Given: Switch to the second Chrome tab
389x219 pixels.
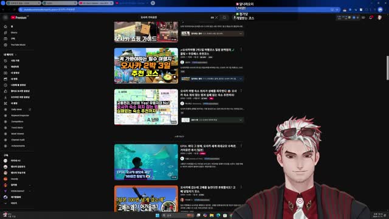Looking at the screenshot, I should [x=60, y=3].
